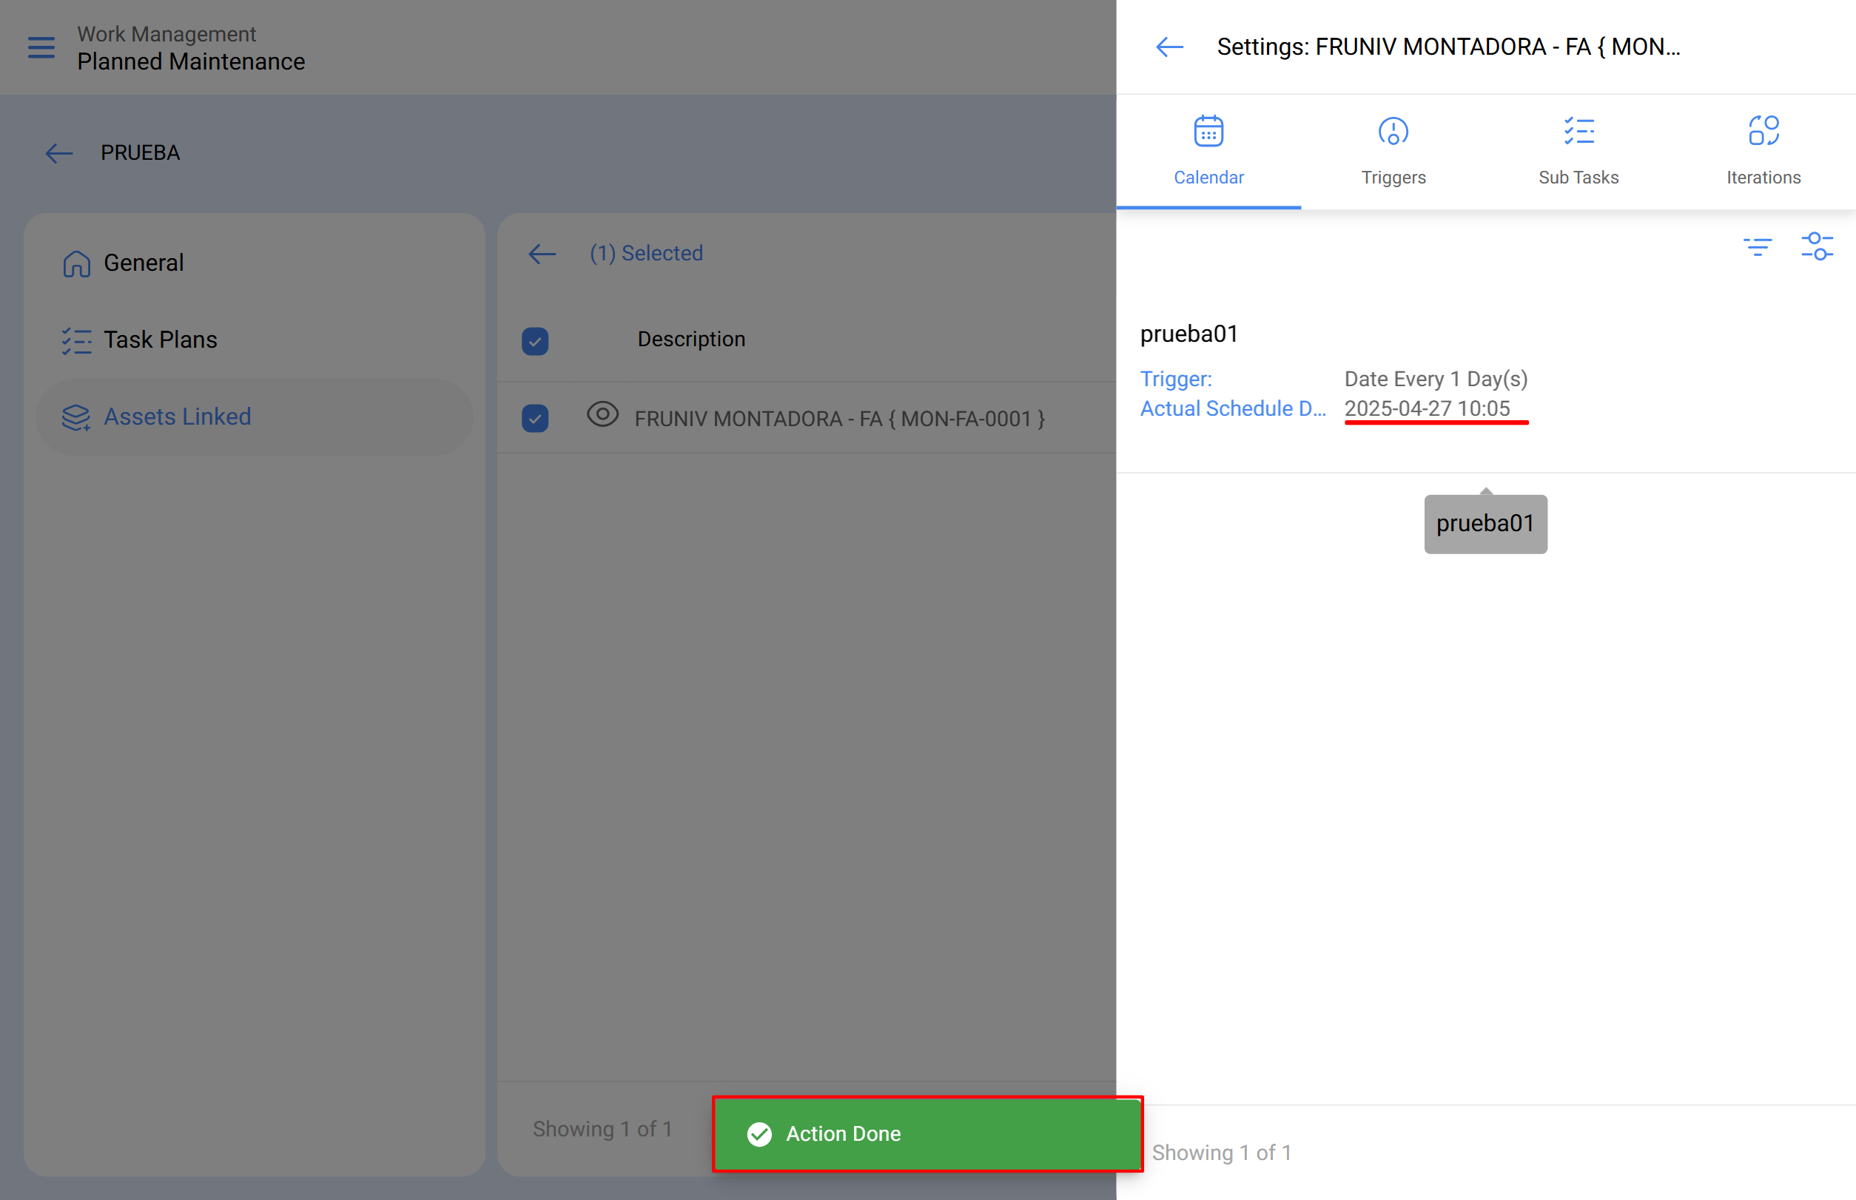The height and width of the screenshot is (1200, 1856).
Task: Go back from the Settings panel
Action: pyautogui.click(x=1168, y=47)
